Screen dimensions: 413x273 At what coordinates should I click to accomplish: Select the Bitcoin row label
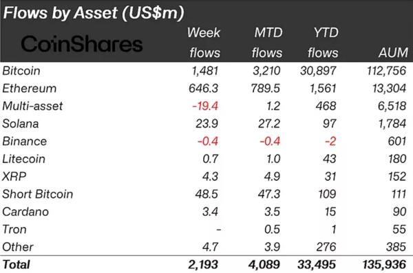pos(21,71)
